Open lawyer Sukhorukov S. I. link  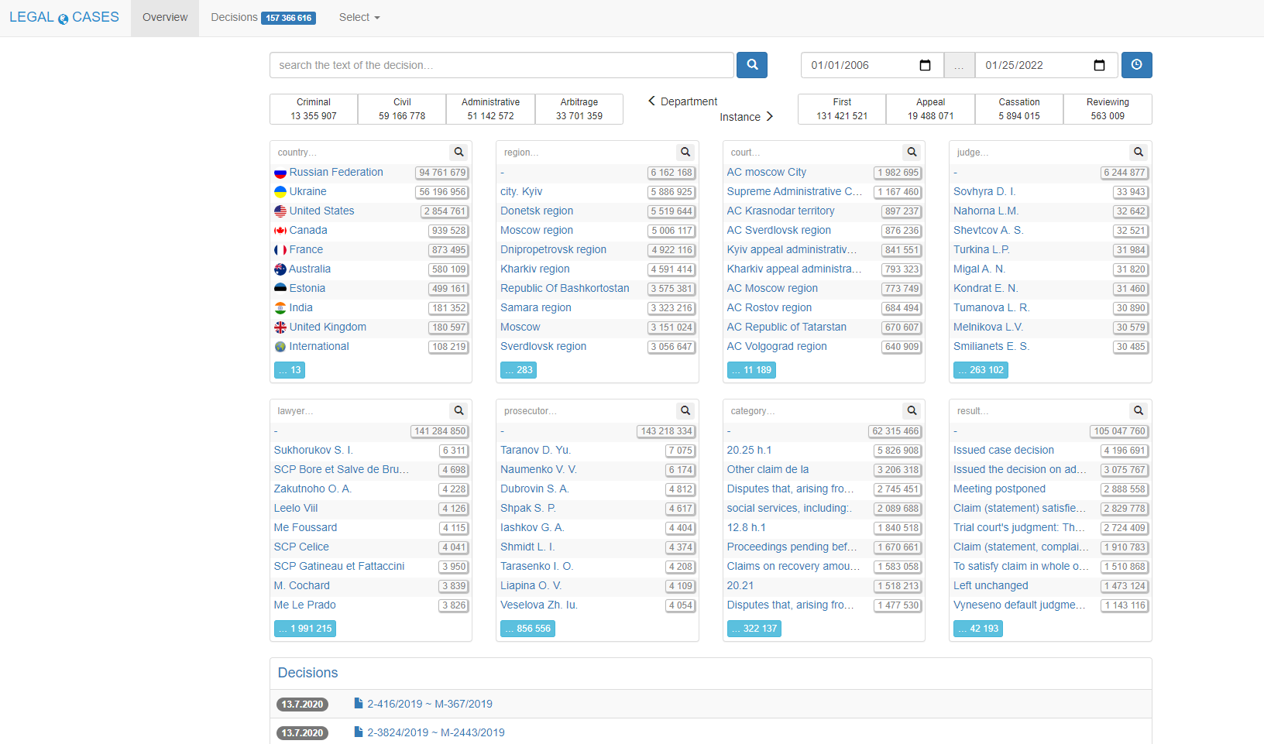pos(313,450)
